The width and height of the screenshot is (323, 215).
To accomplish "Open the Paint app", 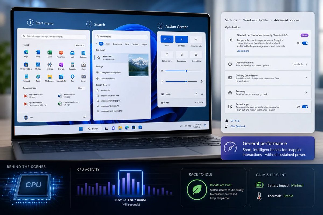I will click(38, 77).
